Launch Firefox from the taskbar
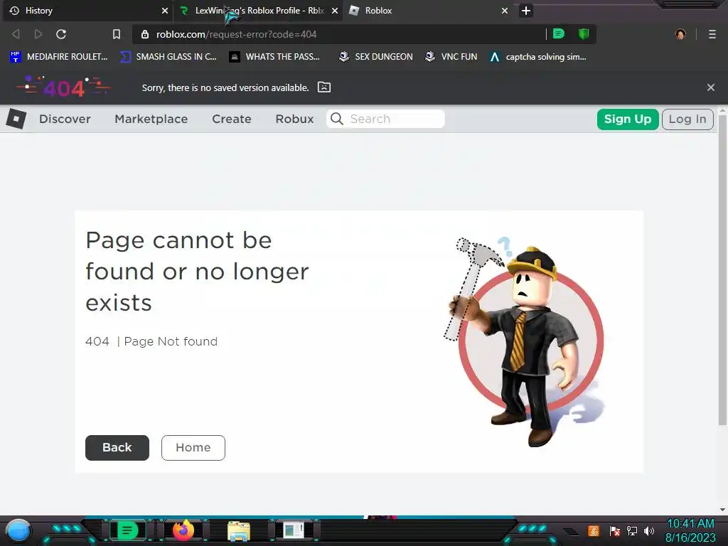This screenshot has width=728, height=546. coord(183,530)
